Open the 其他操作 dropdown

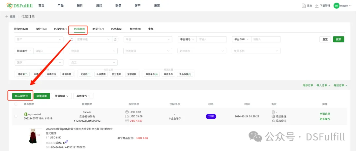pos(83,96)
